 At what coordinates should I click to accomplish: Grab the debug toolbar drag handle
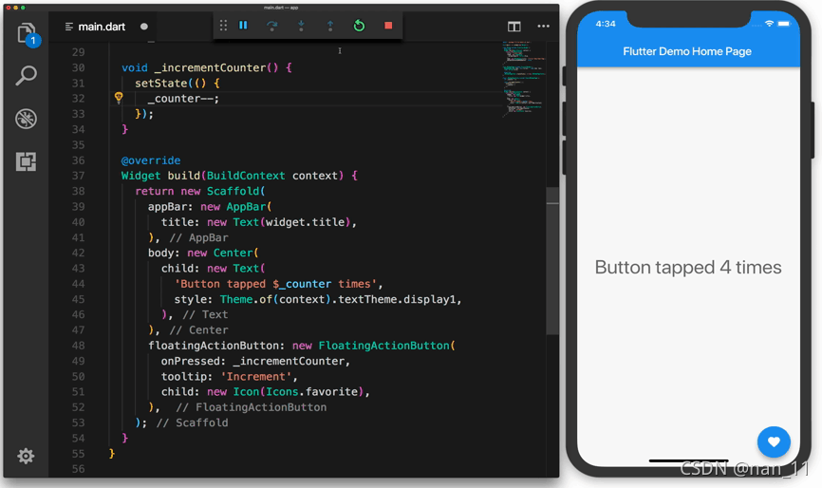point(223,26)
